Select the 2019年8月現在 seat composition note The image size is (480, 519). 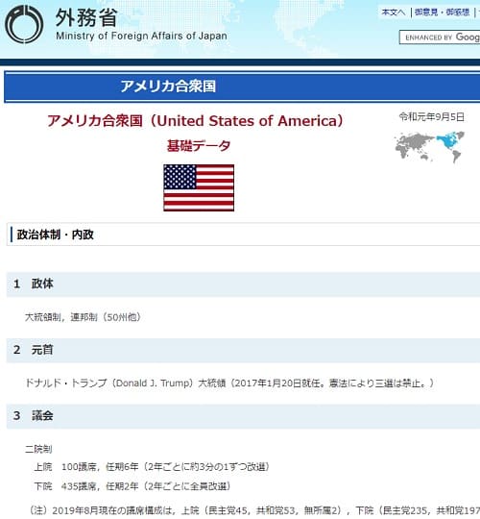[x=254, y=510]
